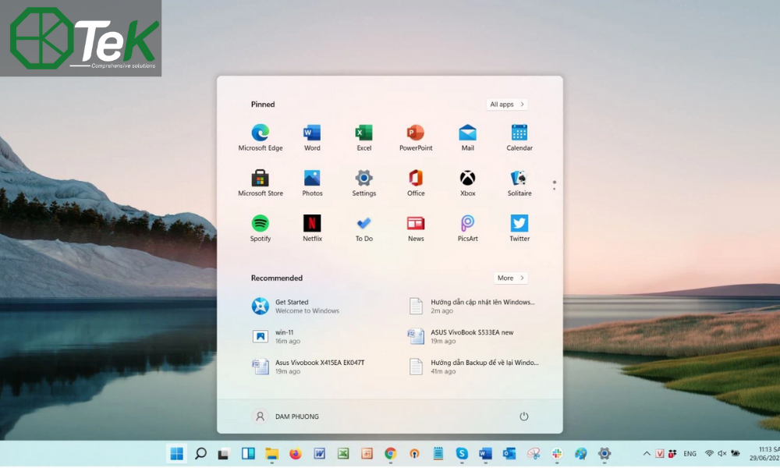780x468 pixels.
Task: Open Spotify from pinned apps
Action: coord(261,228)
